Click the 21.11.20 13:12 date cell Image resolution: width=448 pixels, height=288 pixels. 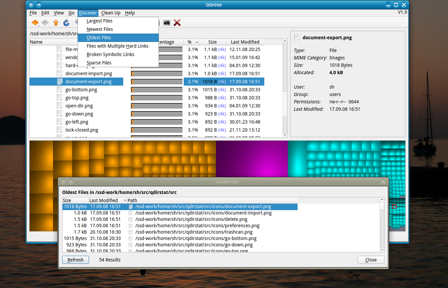pyautogui.click(x=245, y=130)
